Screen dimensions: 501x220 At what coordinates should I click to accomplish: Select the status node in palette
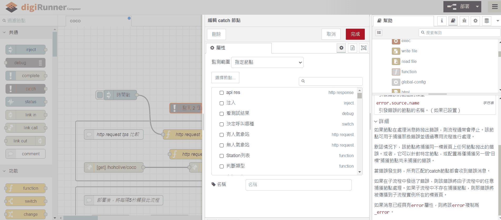click(x=26, y=102)
